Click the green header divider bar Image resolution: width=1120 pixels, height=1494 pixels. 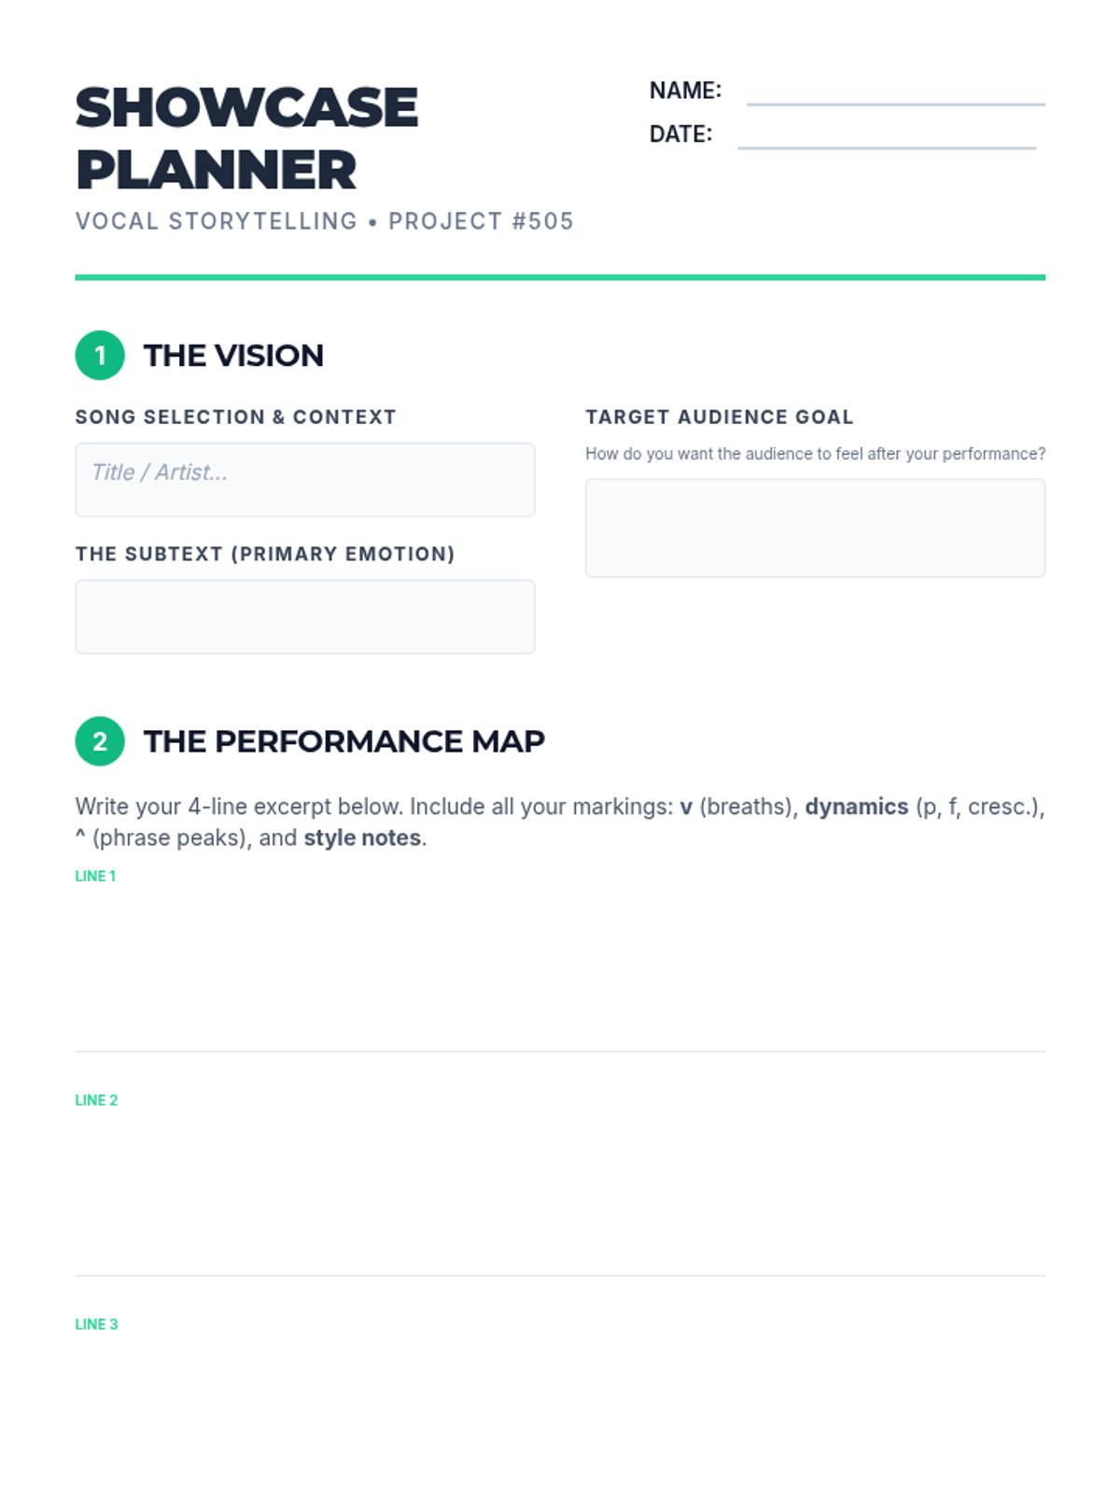pyautogui.click(x=560, y=277)
